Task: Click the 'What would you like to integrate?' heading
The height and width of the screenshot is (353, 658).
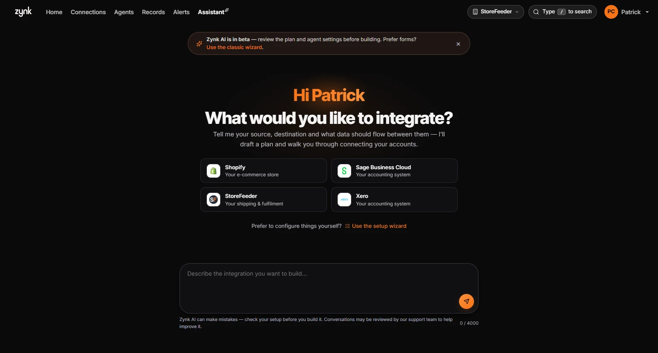Action: coord(329,118)
